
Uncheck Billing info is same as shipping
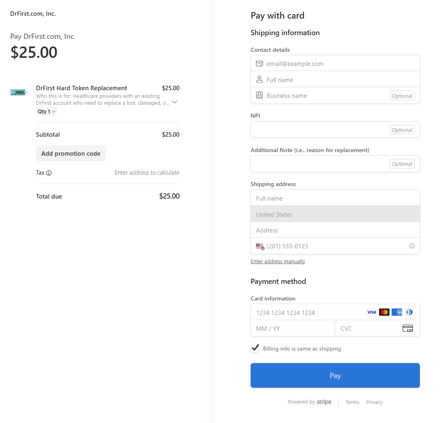click(255, 349)
